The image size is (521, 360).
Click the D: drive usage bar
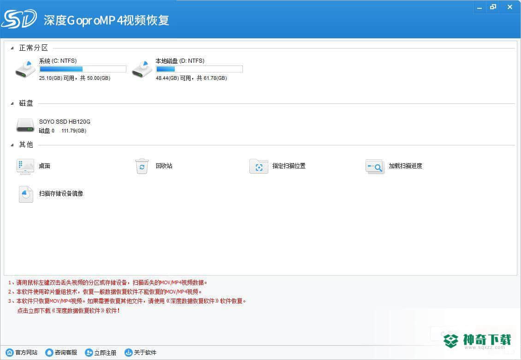click(199, 69)
